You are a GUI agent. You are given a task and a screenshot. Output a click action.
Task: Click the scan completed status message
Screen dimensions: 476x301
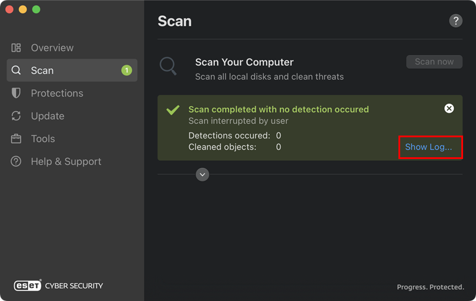point(279,109)
